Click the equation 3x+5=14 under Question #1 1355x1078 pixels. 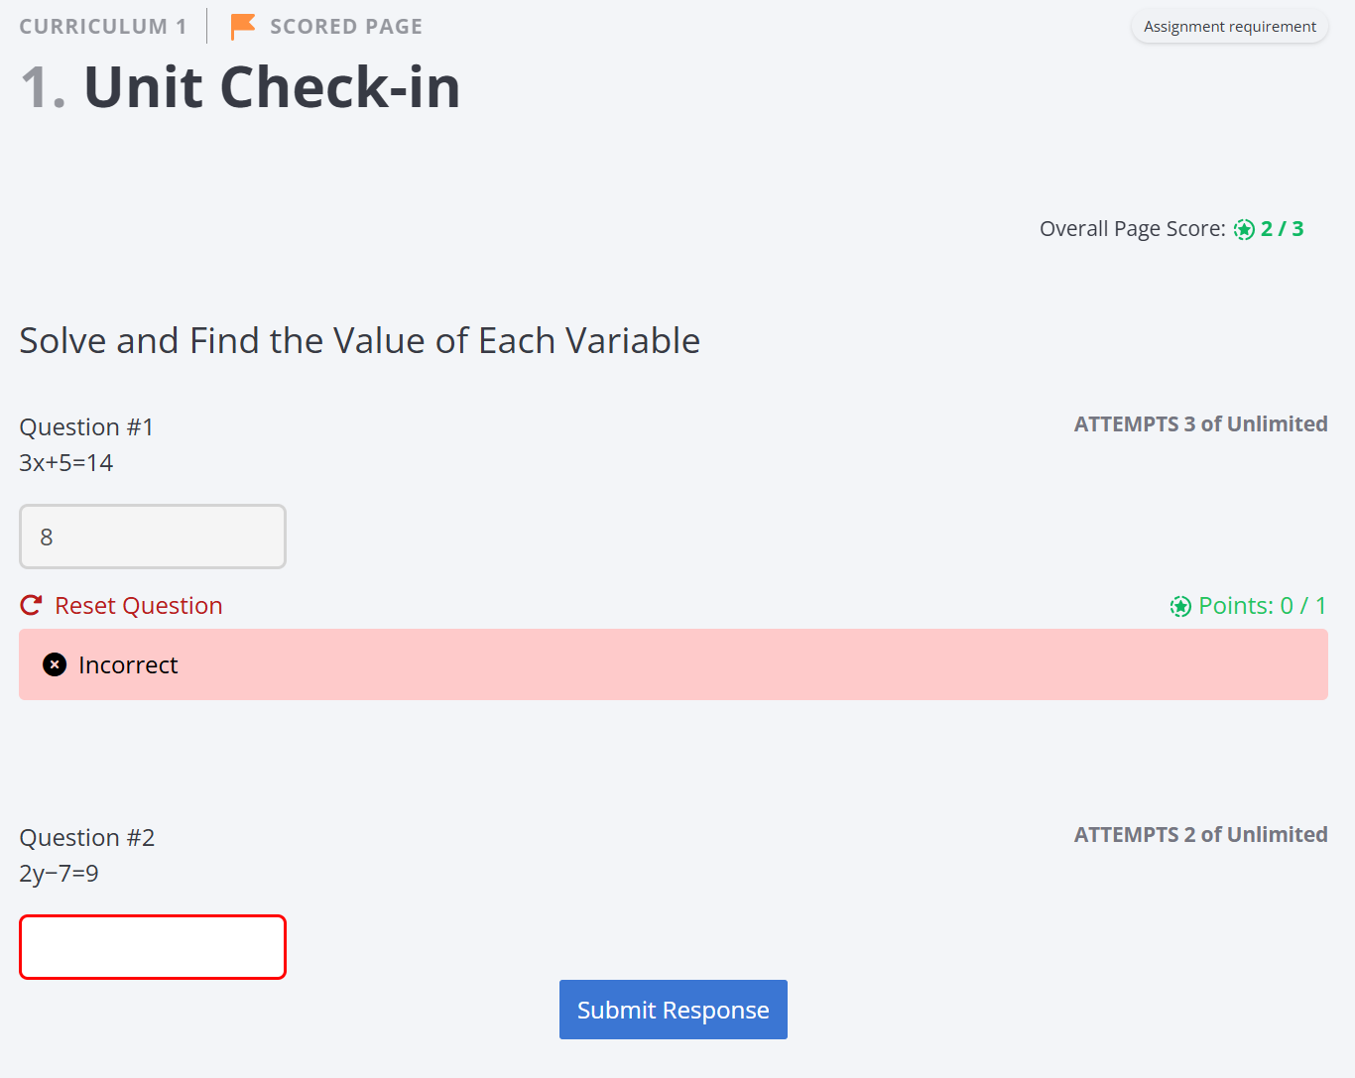coord(65,462)
